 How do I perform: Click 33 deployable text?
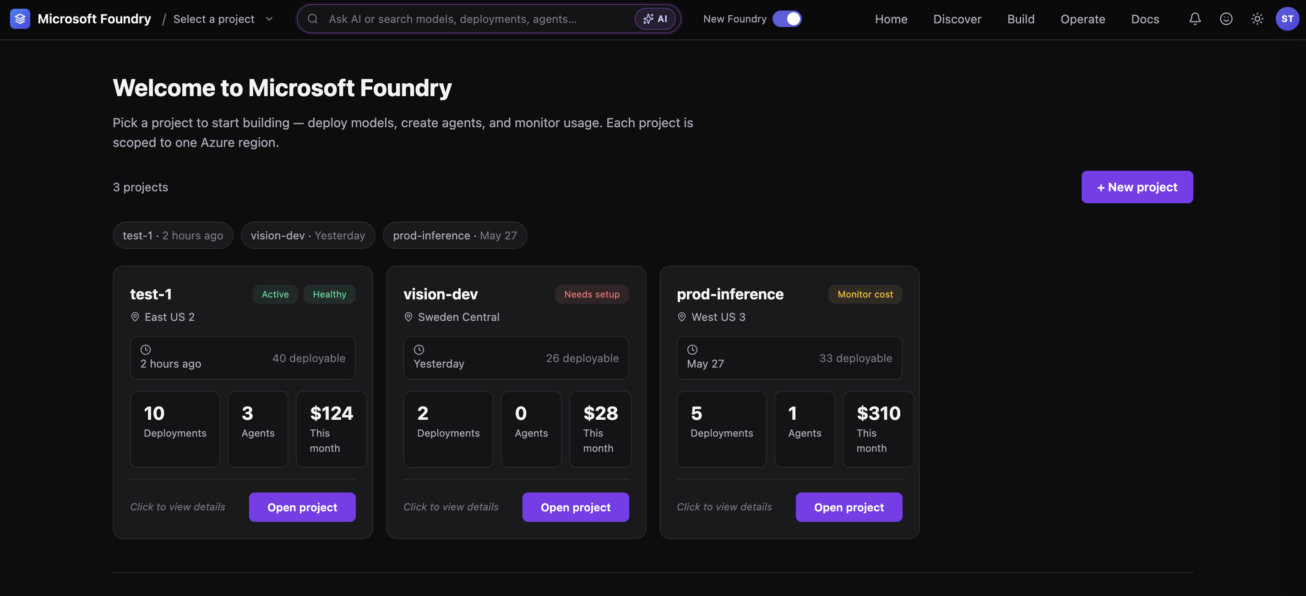pyautogui.click(x=856, y=358)
